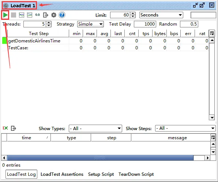Export the LoadTest log entries icon
This screenshot has height=182, width=218.
click(x=14, y=128)
